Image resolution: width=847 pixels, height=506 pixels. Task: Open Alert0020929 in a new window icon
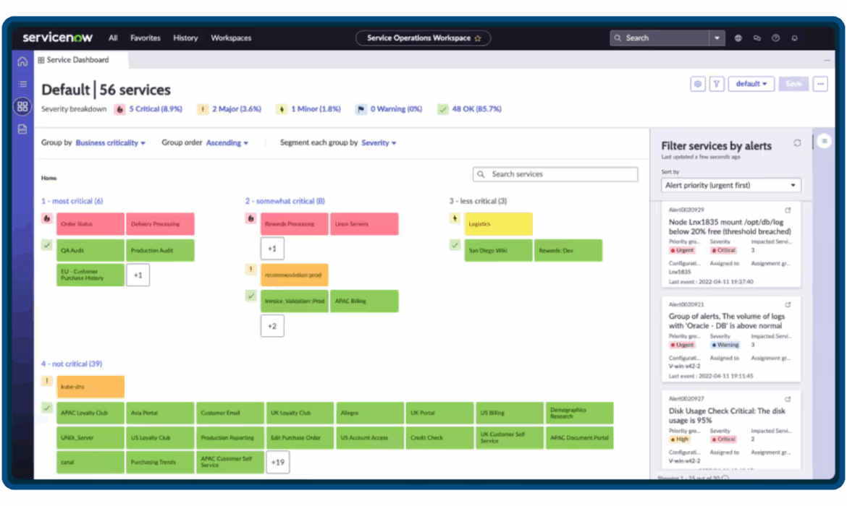788,210
